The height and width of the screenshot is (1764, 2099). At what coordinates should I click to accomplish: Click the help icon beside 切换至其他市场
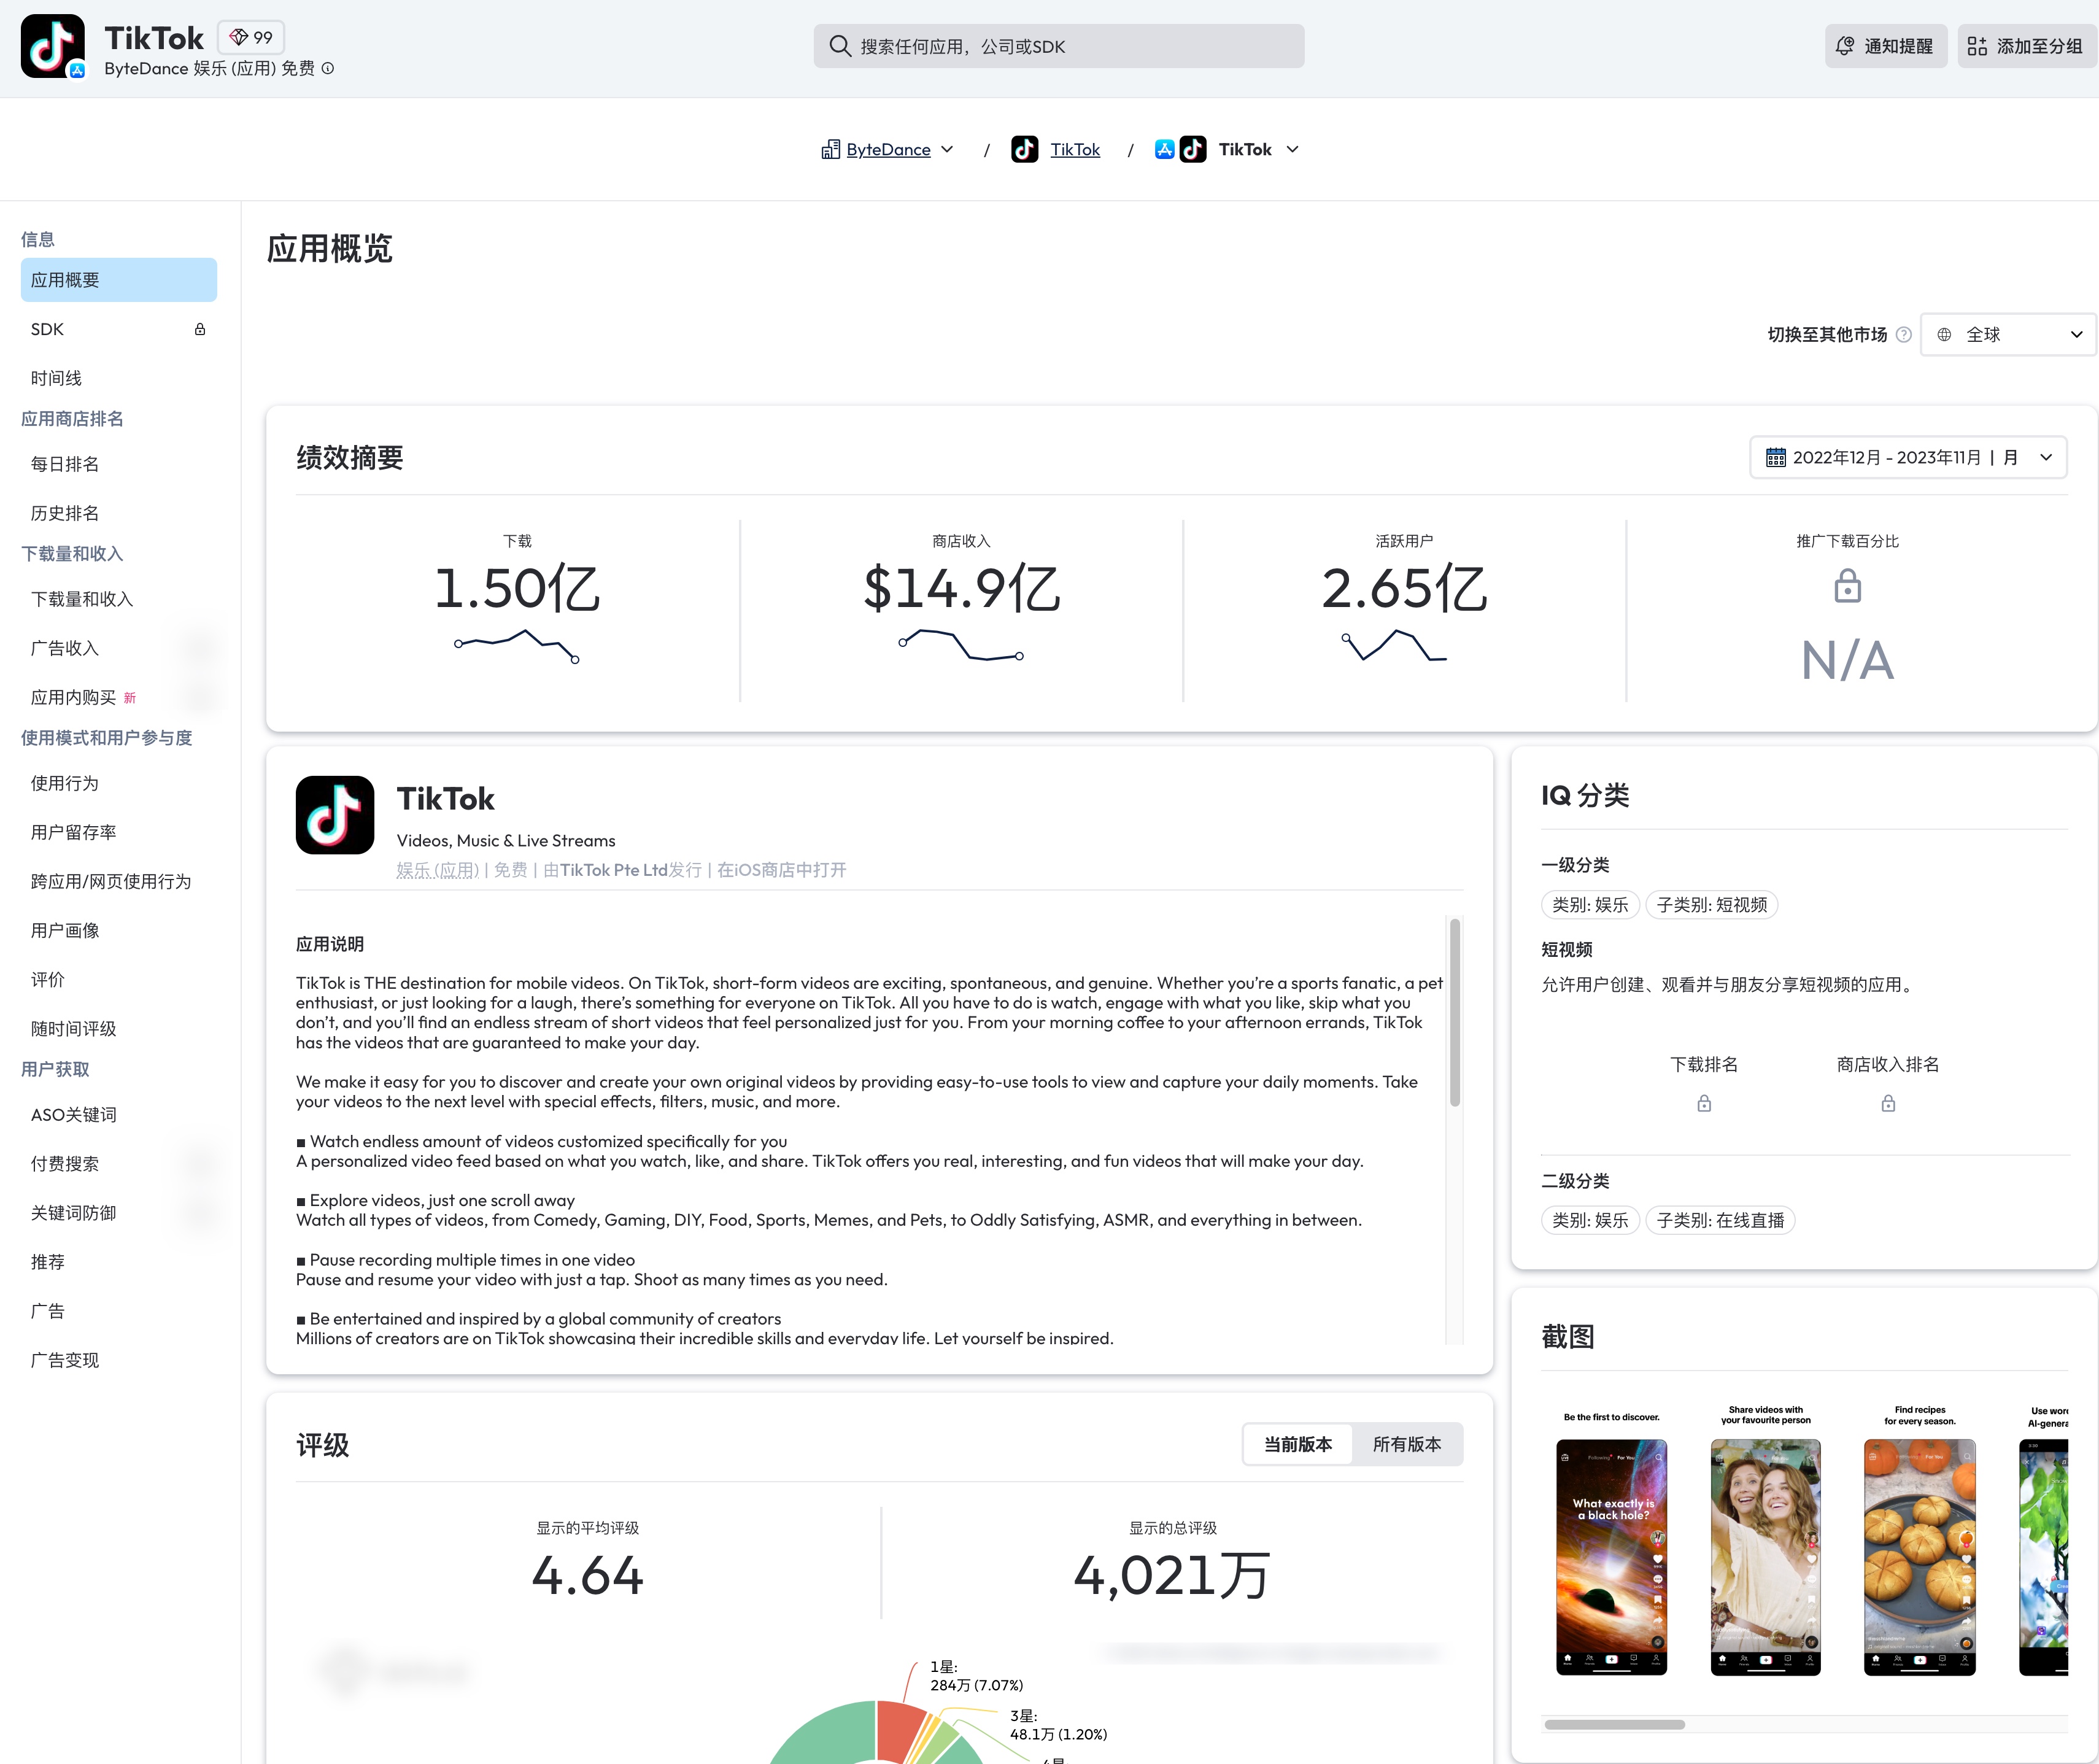tap(1903, 335)
